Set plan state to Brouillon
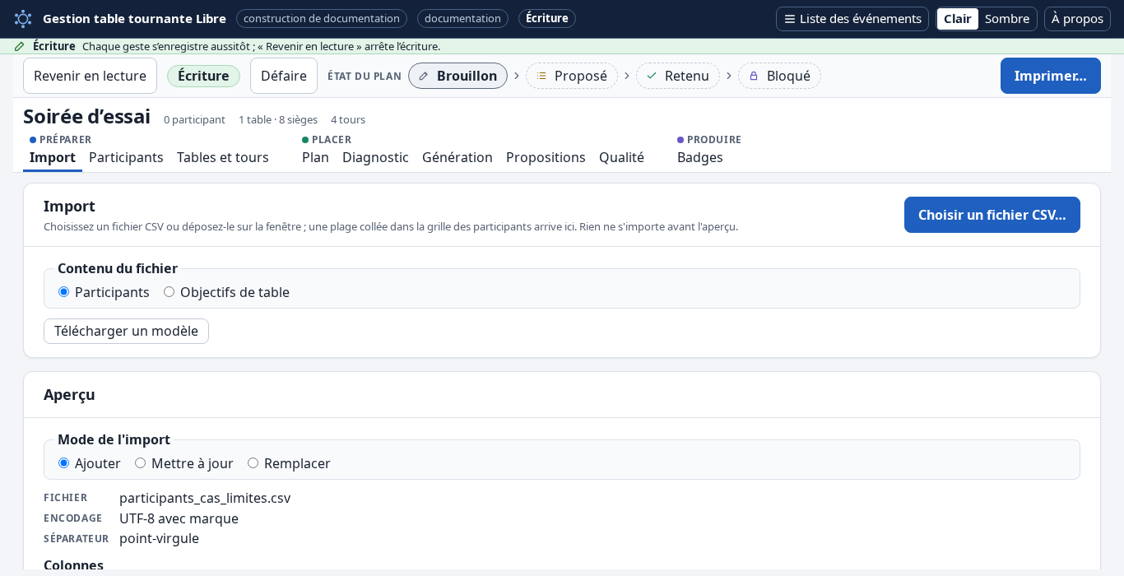This screenshot has width=1124, height=576. click(x=457, y=76)
